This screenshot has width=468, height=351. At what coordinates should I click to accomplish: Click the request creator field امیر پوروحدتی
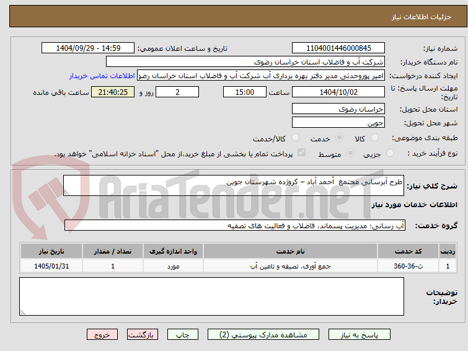(261, 76)
